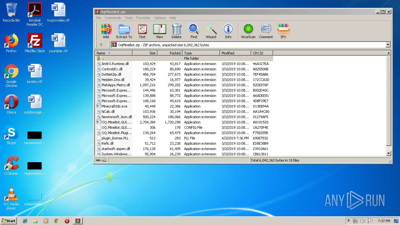400x225 pixels.
Task: Select MinecraftIds.exe file
Action: click(x=184, y=106)
